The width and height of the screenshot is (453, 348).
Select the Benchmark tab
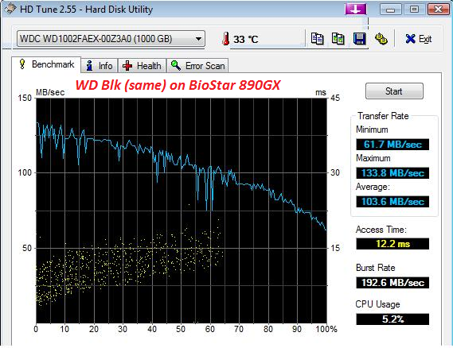tap(46, 64)
